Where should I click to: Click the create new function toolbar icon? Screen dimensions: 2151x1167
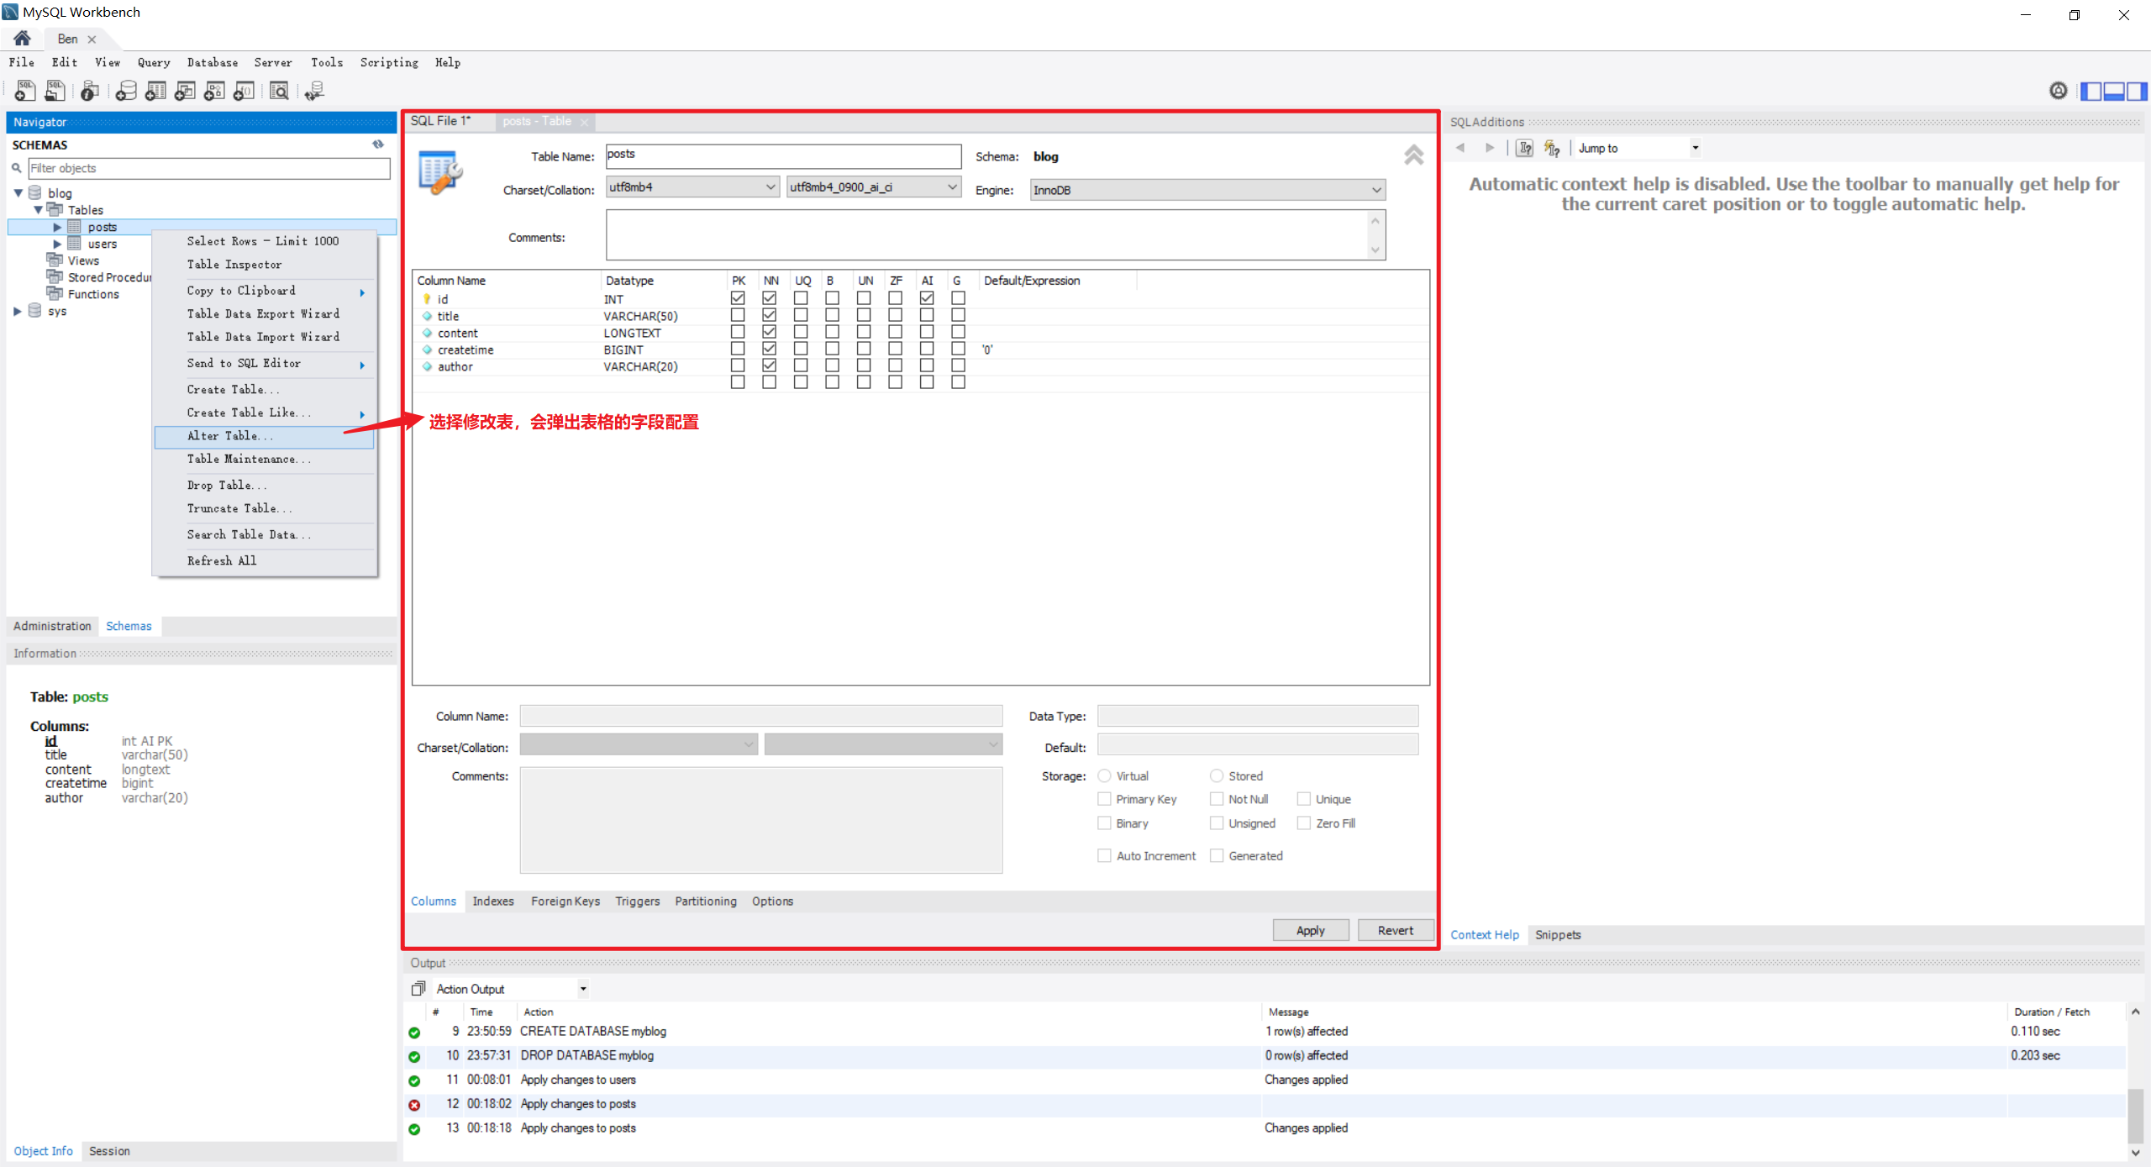[x=244, y=91]
